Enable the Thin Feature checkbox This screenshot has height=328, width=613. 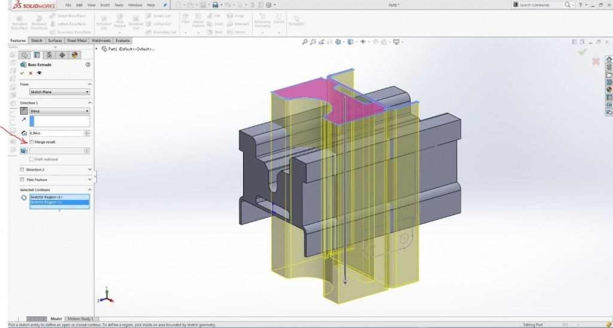pos(23,179)
